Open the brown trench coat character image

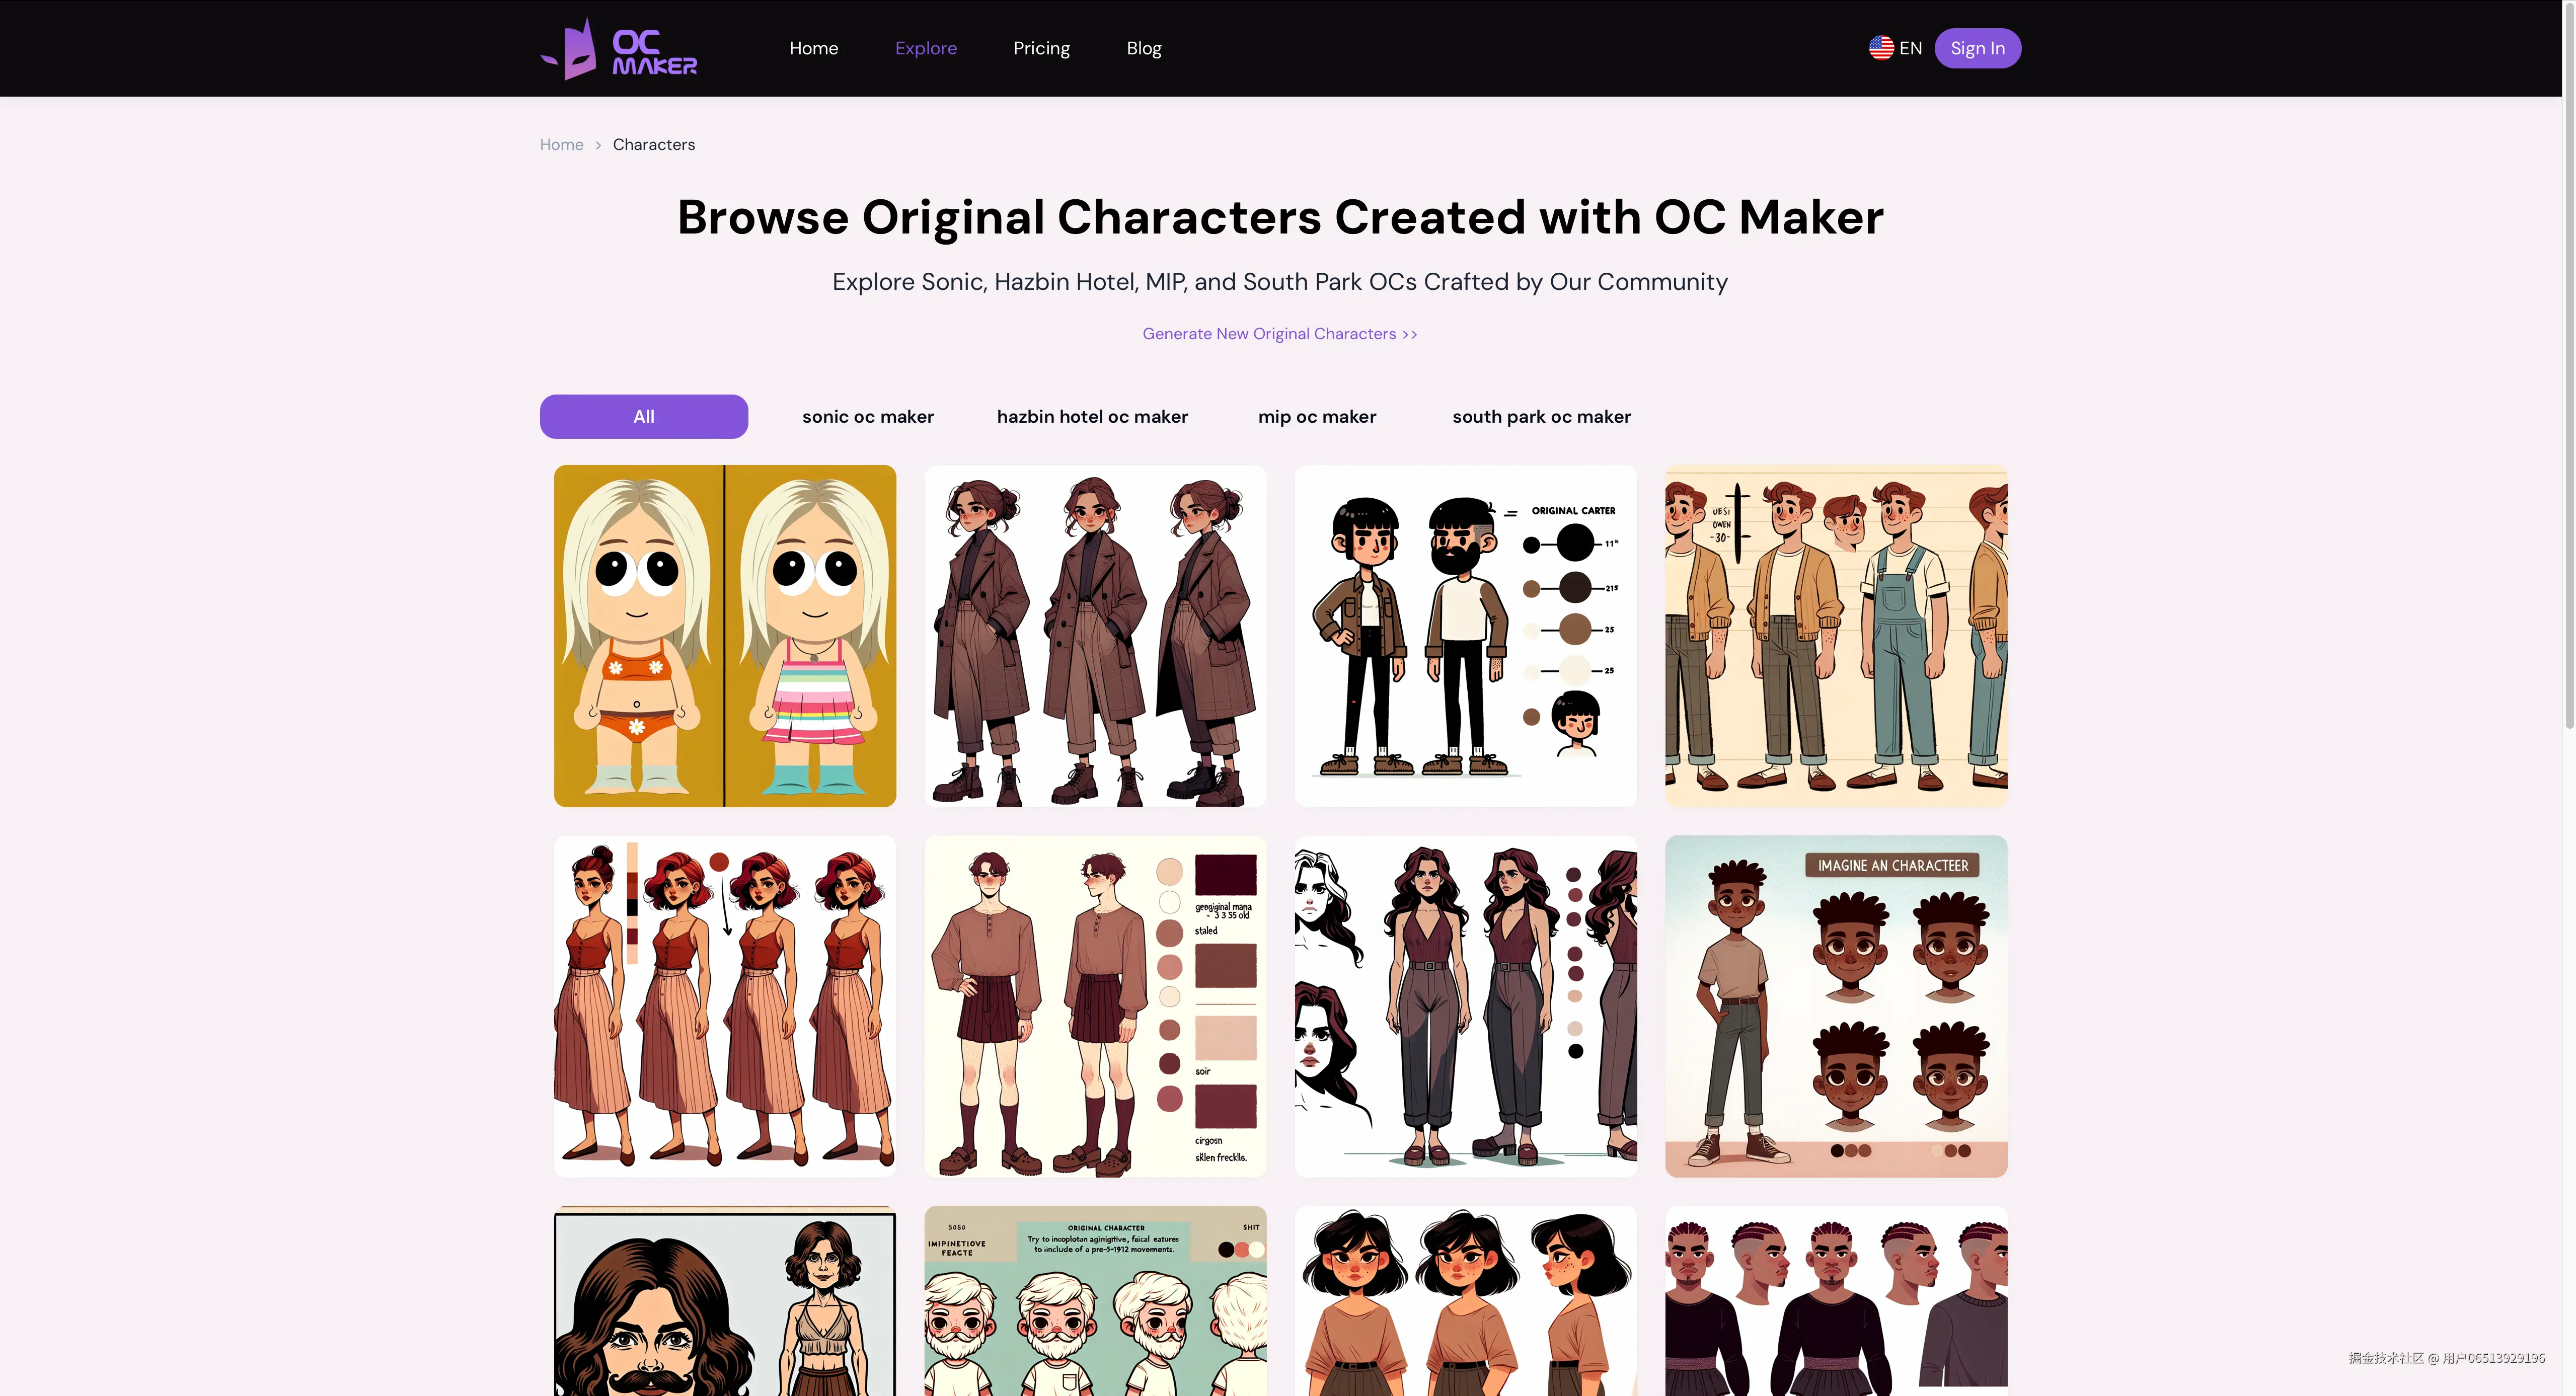coord(1094,636)
